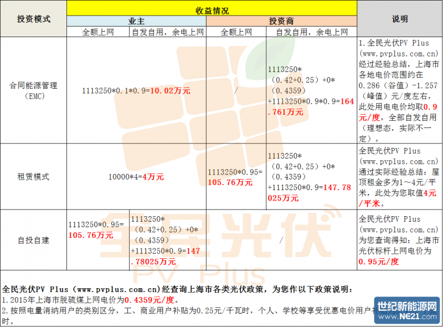Click the blue 业主 column header
The width and height of the screenshot is (443, 327).
pyautogui.click(x=136, y=21)
